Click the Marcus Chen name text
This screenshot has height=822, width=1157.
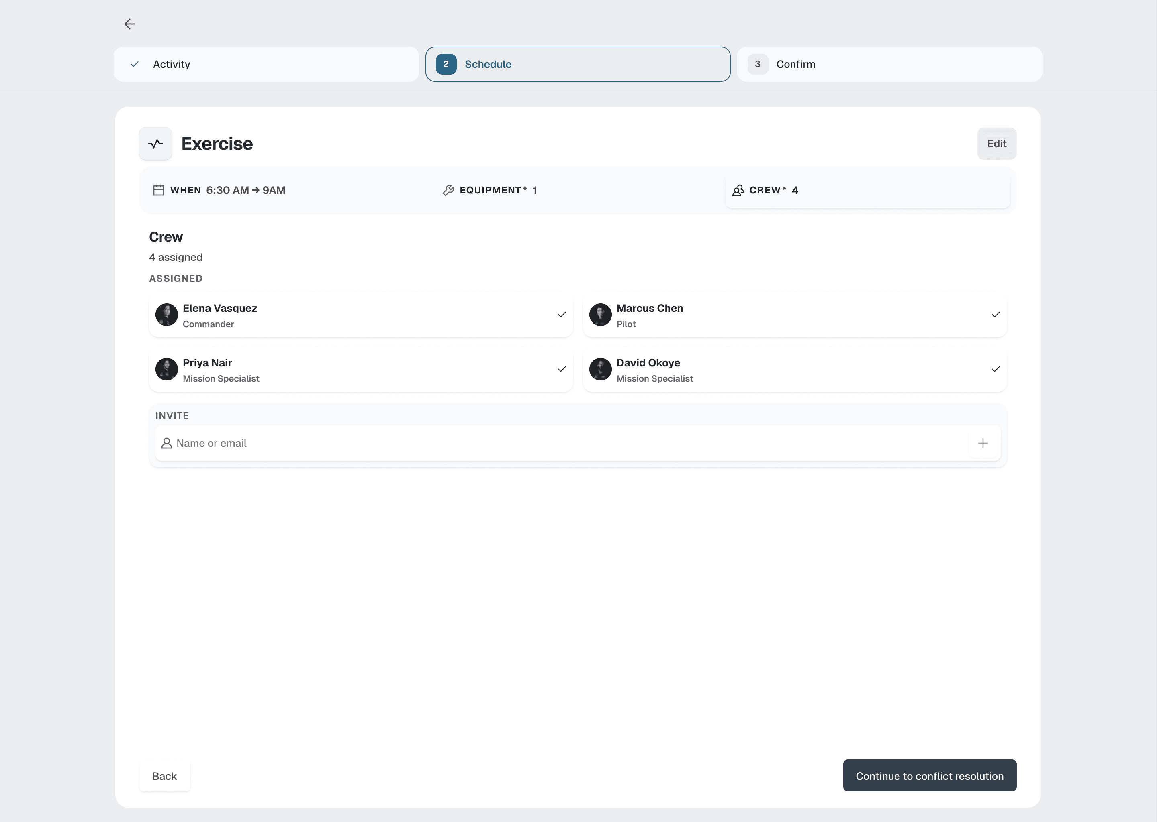pyautogui.click(x=650, y=308)
